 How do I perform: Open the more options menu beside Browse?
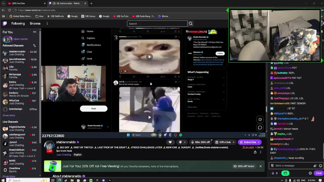[x=47, y=24]
